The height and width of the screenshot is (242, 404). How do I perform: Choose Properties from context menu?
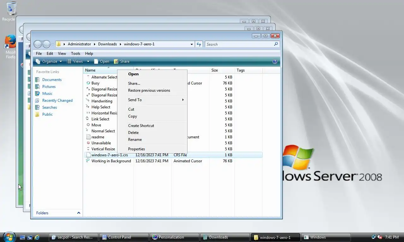click(152, 149)
